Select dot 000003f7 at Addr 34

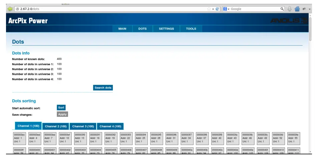coord(187,138)
